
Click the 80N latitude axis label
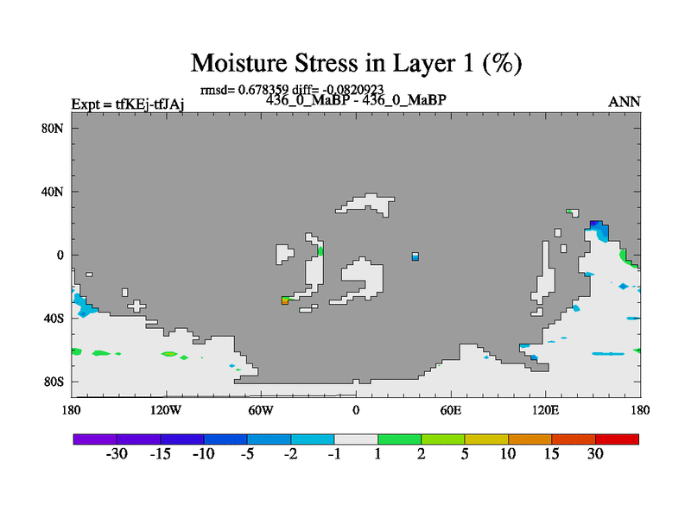click(53, 128)
